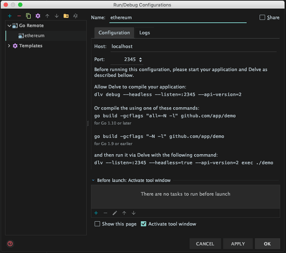
Task: Add a new configuration with the plus icon
Action: coord(10,16)
